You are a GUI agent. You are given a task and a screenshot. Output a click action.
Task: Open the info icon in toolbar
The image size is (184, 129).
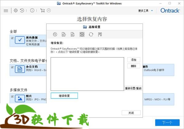[32, 10]
